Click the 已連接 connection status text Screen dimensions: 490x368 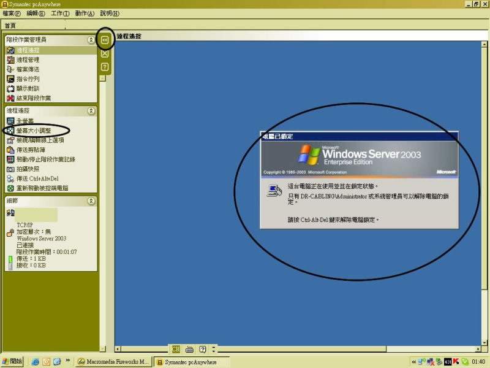coord(25,245)
